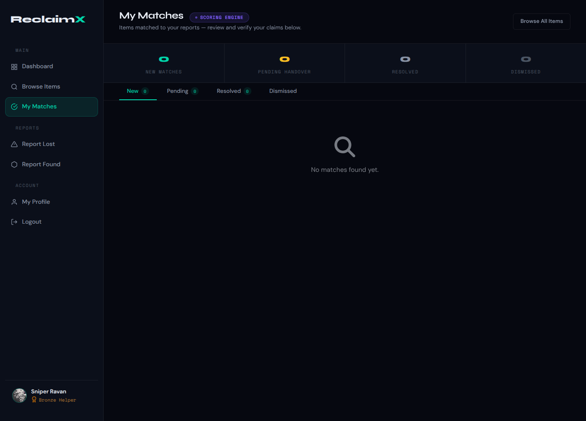Screen dimensions: 586x421
Task: Click the Dashboard grid icon
Action: (x=14, y=66)
